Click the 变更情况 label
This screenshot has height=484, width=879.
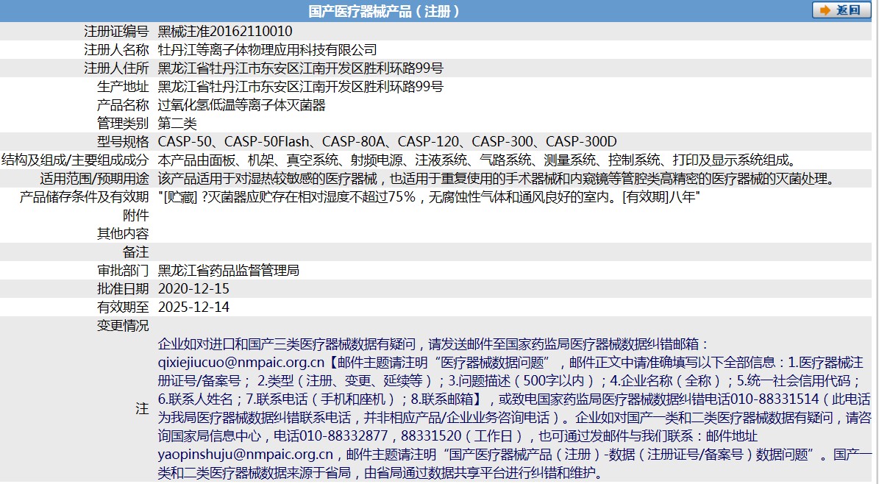point(123,326)
